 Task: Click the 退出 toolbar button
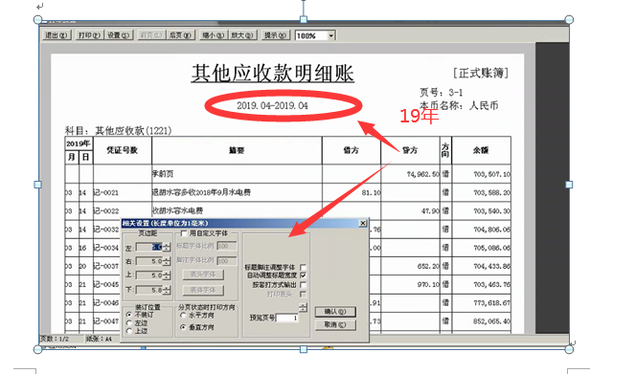pyautogui.click(x=57, y=35)
